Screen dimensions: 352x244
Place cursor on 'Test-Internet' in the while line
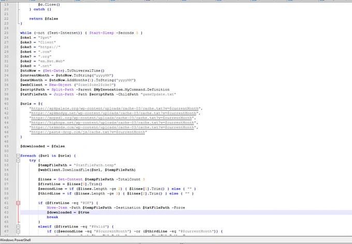tap(63, 33)
